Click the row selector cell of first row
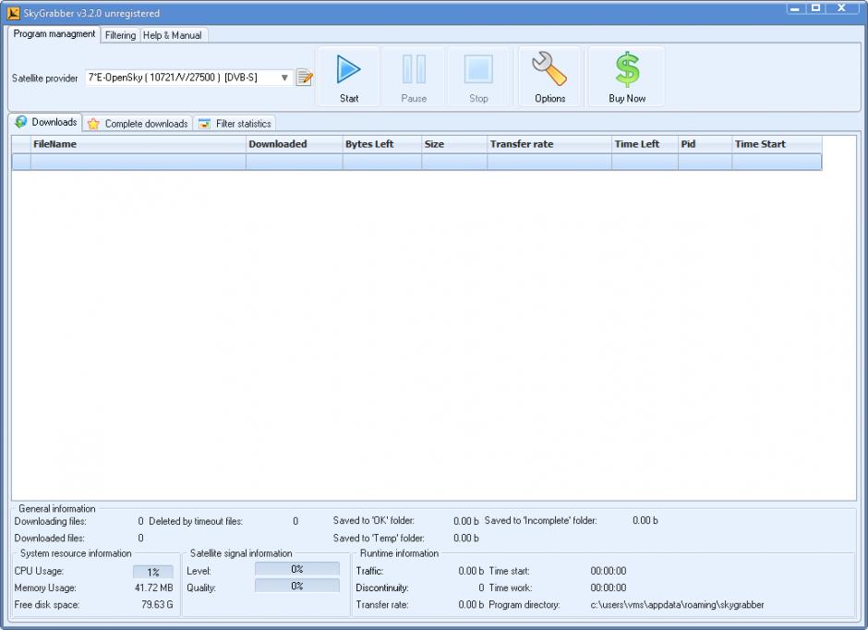The image size is (868, 630). pyautogui.click(x=21, y=162)
